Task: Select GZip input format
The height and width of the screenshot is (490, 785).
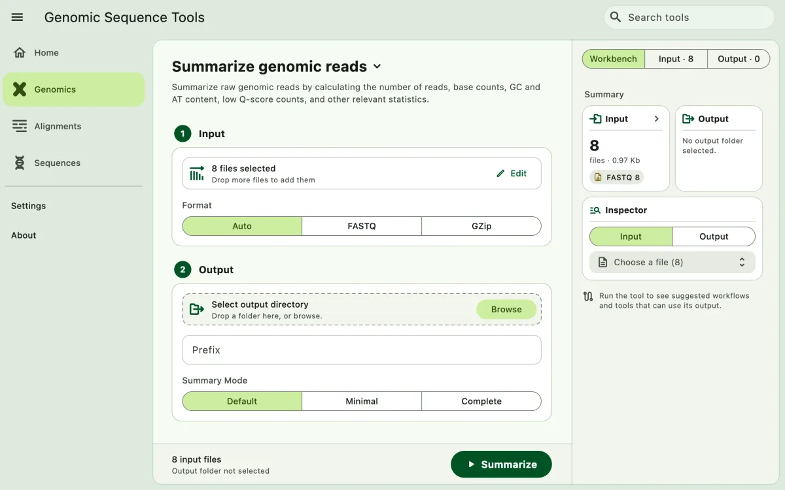Action: coord(481,226)
